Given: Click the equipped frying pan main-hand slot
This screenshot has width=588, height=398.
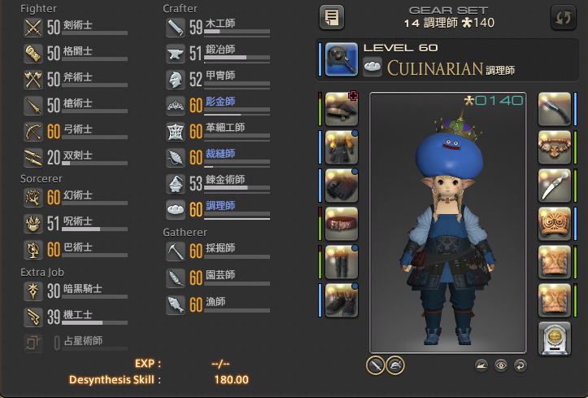Looking at the screenshot, I should click(342, 59).
